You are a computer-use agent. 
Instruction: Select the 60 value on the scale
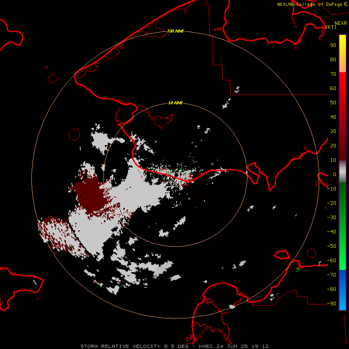click(333, 88)
